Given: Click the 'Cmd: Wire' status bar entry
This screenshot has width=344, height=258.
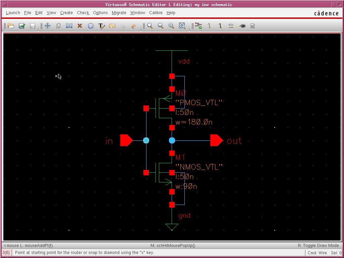Looking at the screenshot, I should pos(317,253).
